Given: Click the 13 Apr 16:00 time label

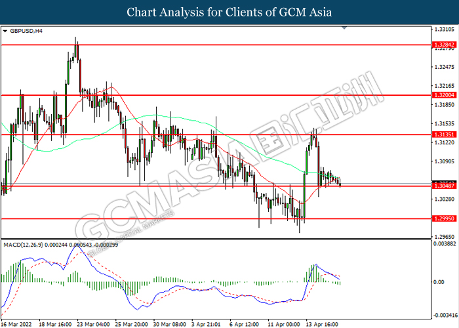Looking at the screenshot, I should coord(323,324).
